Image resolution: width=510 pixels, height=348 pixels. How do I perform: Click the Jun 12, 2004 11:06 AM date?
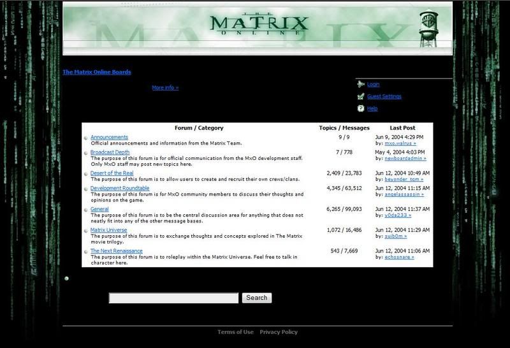tap(402, 250)
